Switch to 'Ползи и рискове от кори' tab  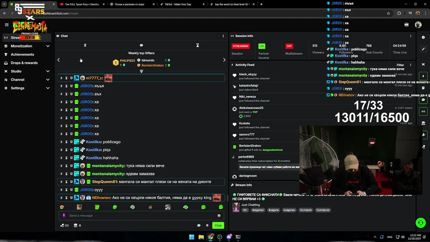tap(132, 4)
